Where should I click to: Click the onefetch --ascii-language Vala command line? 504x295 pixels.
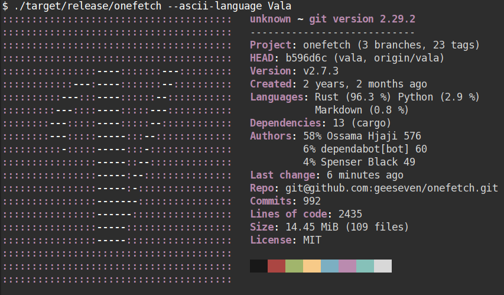coord(152,6)
